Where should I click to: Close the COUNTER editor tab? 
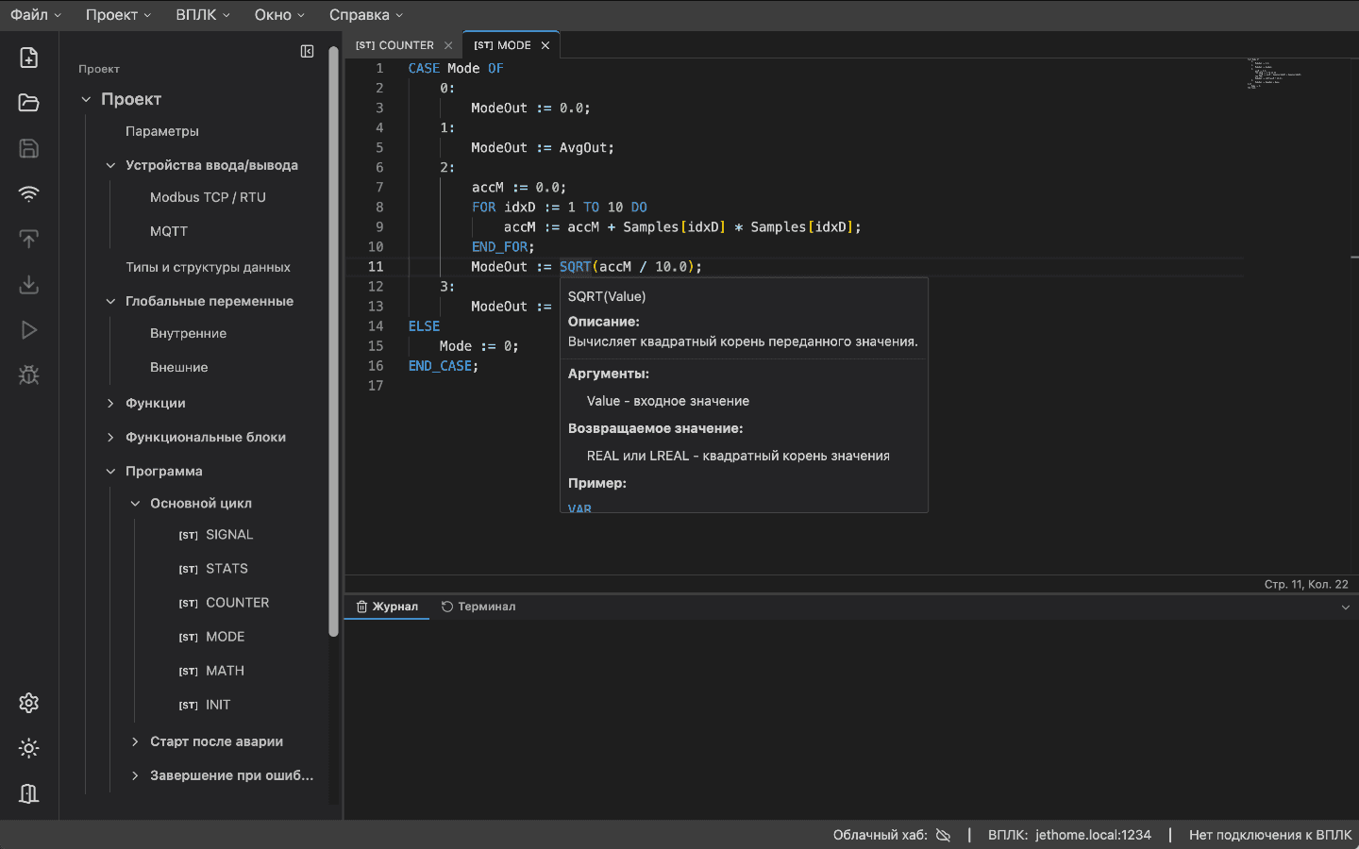click(x=448, y=45)
